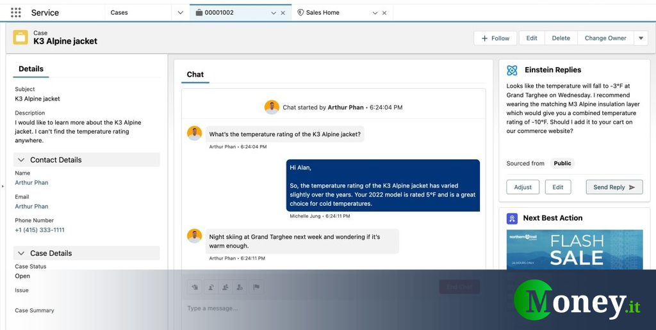Open dropdown arrow next to Change Owner
The image size is (656, 330).
coord(641,38)
